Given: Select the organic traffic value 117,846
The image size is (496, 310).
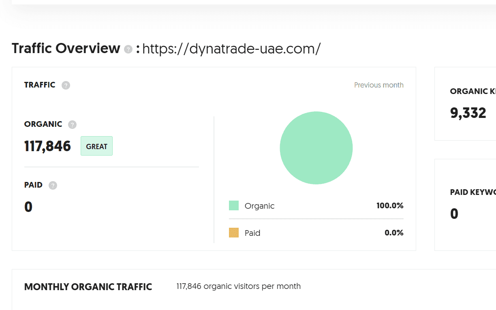Looking at the screenshot, I should pos(47,146).
